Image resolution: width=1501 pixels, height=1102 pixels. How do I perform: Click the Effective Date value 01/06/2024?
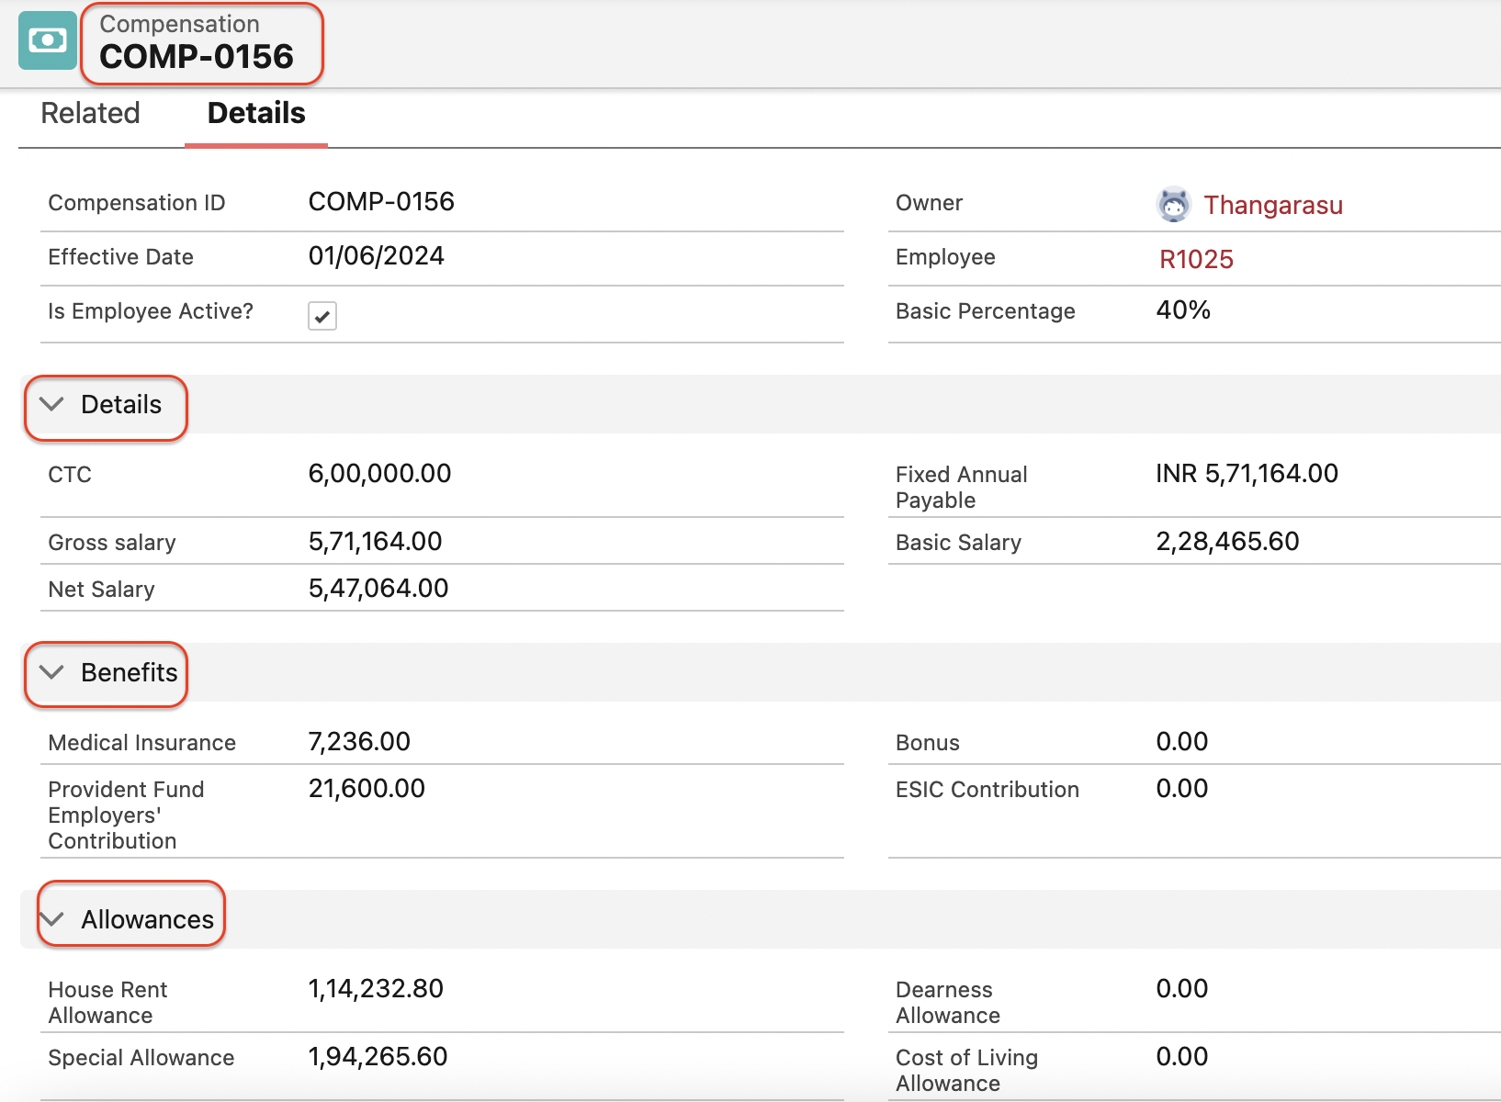pyautogui.click(x=376, y=256)
